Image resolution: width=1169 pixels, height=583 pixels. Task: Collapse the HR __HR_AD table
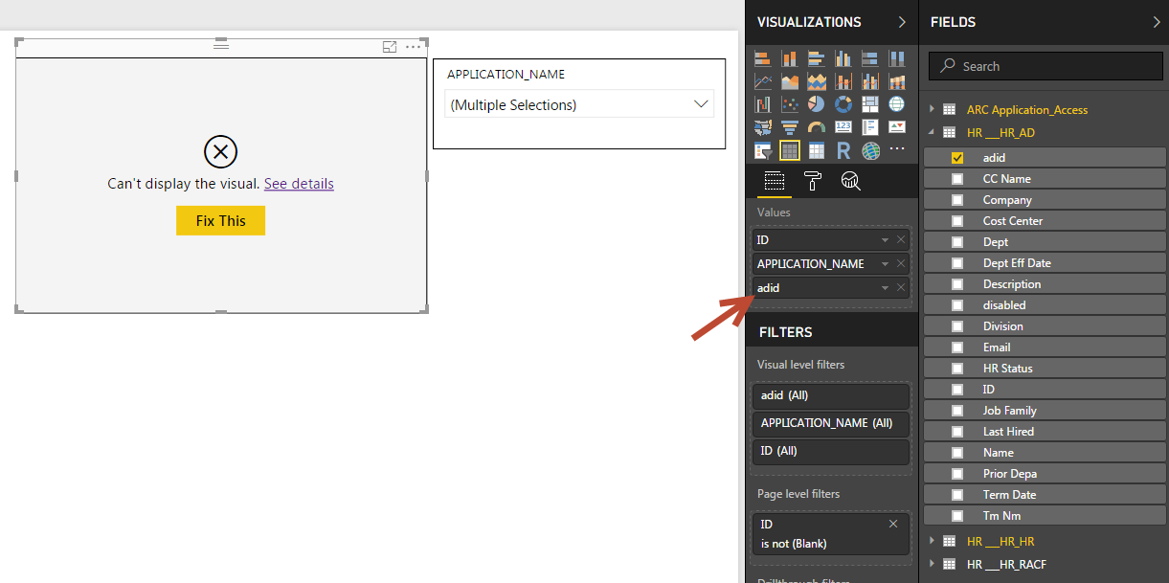[932, 133]
